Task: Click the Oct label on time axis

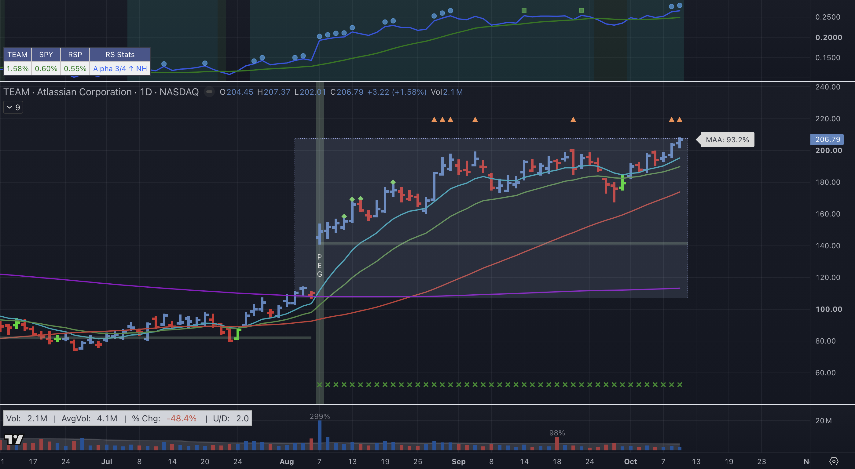Action: click(630, 461)
